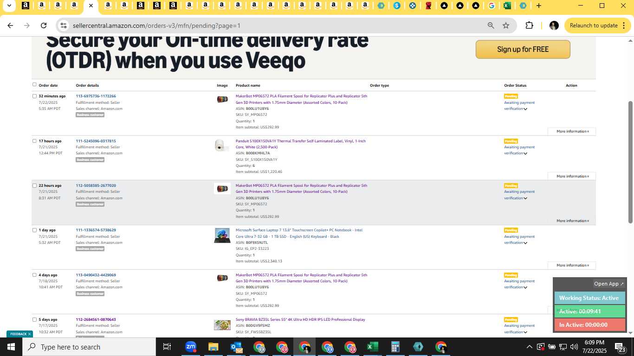Open the new tab plus button

point(538,6)
